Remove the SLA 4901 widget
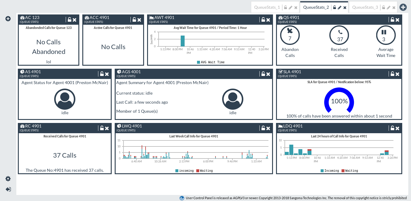This screenshot has height=201, width=411. click(x=397, y=74)
